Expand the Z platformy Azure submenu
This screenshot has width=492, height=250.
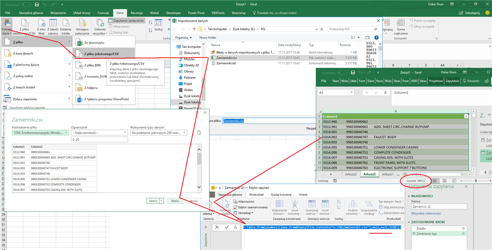[x=37, y=65]
